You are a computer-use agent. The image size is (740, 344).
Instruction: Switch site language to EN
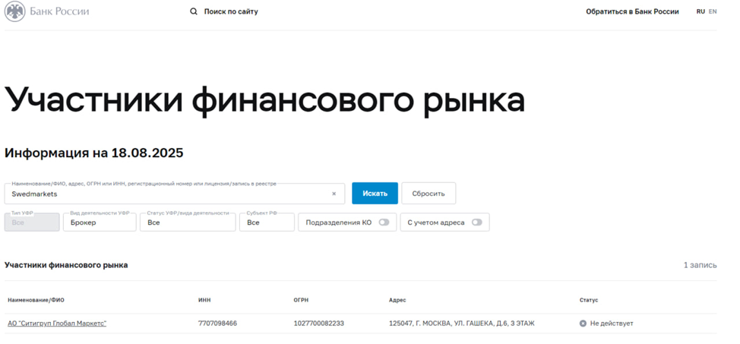[713, 11]
